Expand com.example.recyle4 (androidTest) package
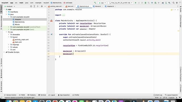 pos(9,27)
